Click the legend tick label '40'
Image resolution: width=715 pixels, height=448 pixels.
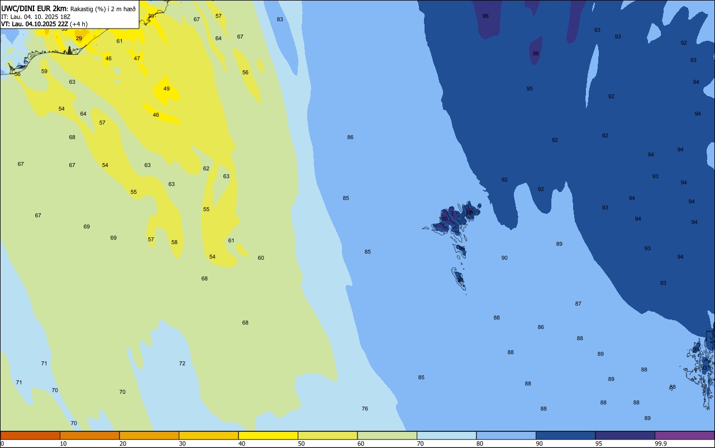(242, 444)
